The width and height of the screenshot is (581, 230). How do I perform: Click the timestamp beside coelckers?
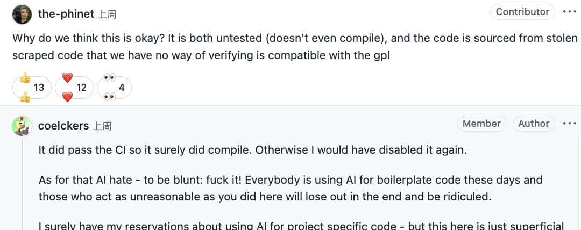(x=102, y=126)
